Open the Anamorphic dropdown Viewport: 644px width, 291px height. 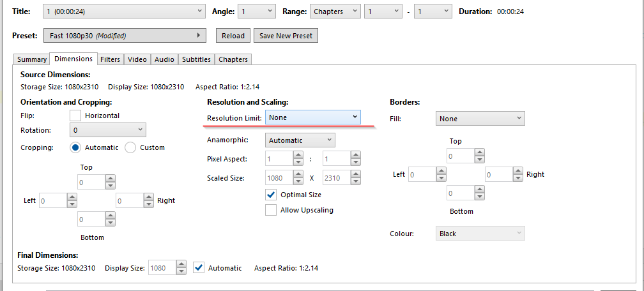coord(300,140)
